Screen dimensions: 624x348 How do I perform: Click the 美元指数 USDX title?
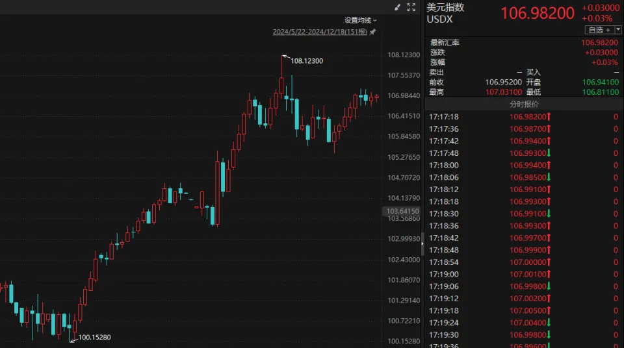point(446,13)
